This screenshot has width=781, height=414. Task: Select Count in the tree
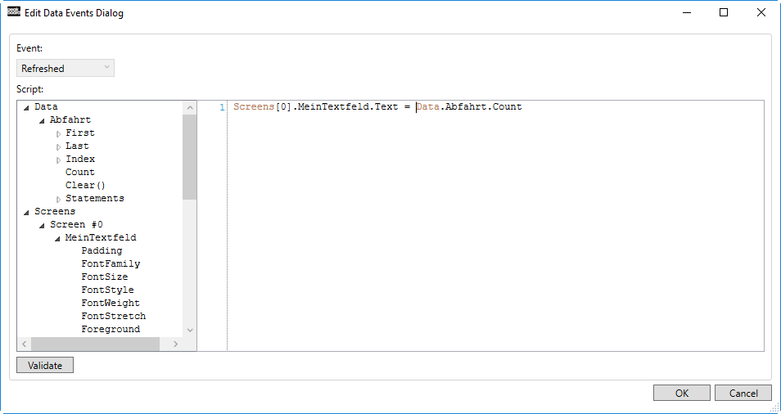point(79,172)
